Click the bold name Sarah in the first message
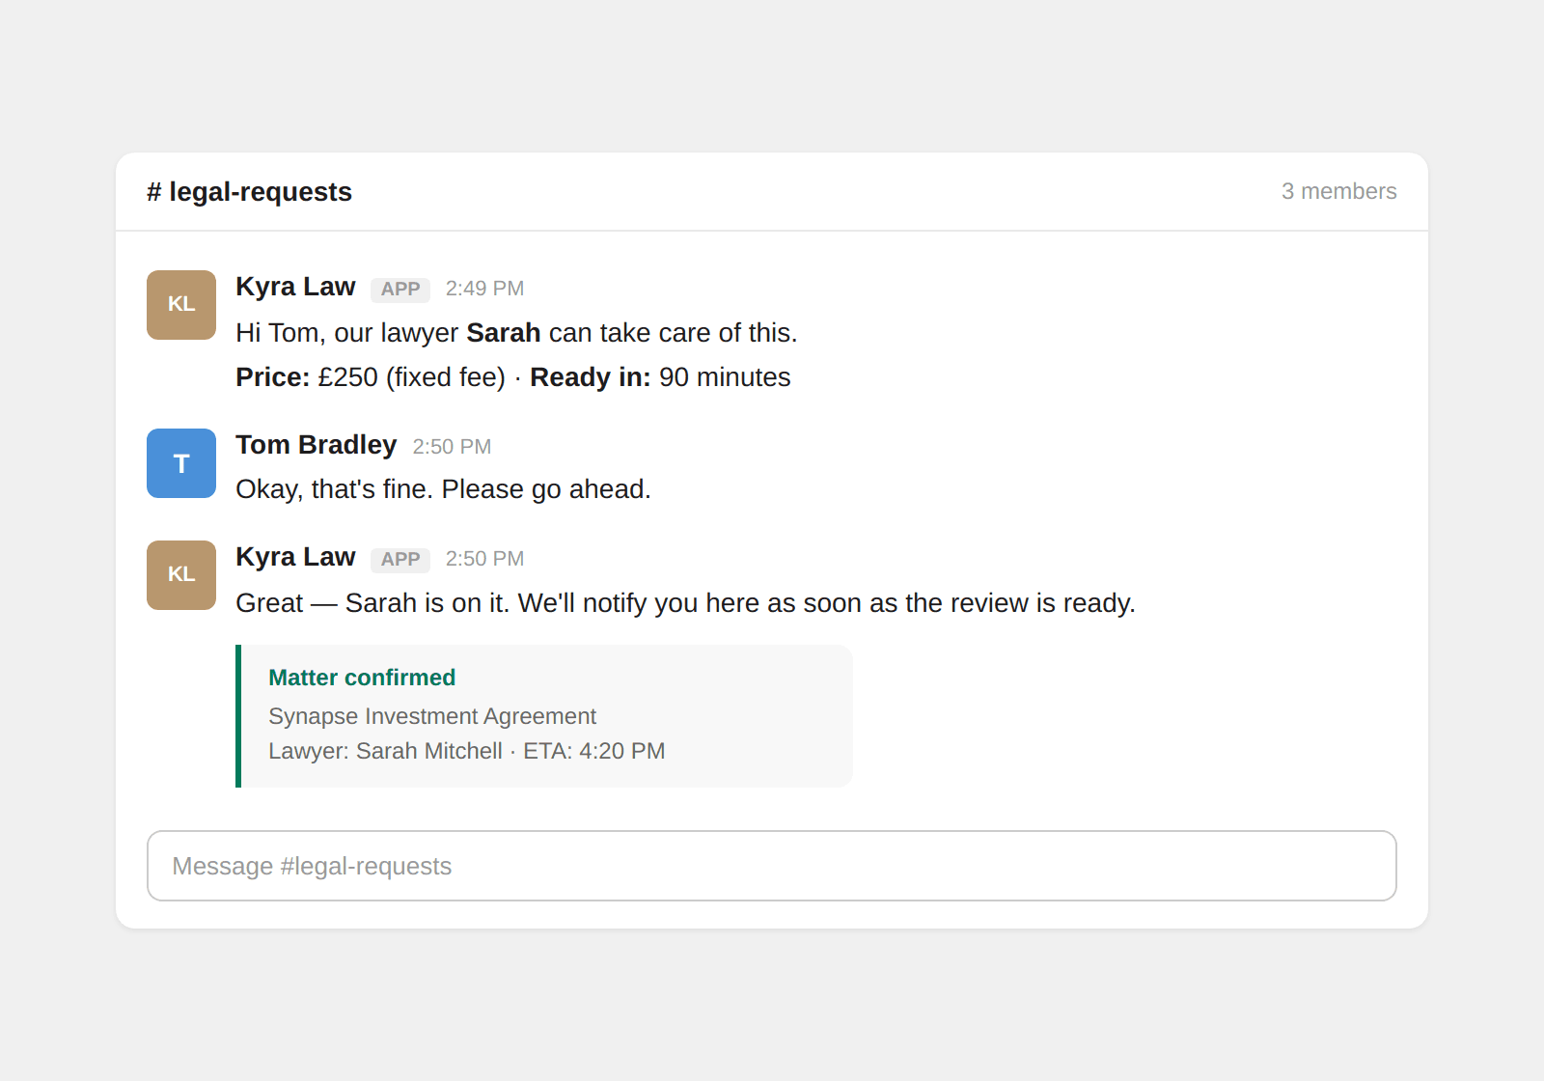This screenshot has width=1544, height=1081. [x=503, y=333]
